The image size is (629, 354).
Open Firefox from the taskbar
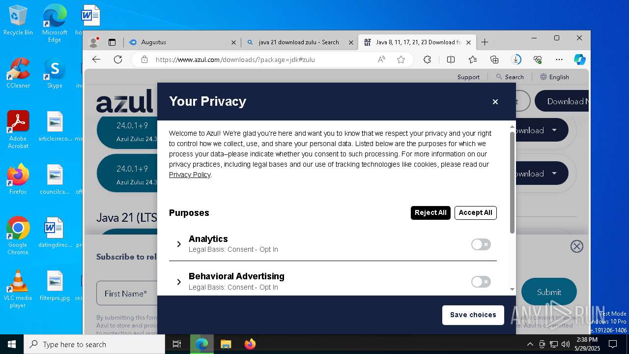[x=250, y=344]
